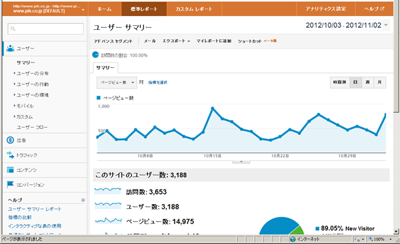The image size is (400, 244).
Task: Click the Internet zone globe icon in status bar
Action: 293,239
